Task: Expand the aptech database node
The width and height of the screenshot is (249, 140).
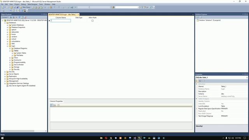Action: coord(7,30)
